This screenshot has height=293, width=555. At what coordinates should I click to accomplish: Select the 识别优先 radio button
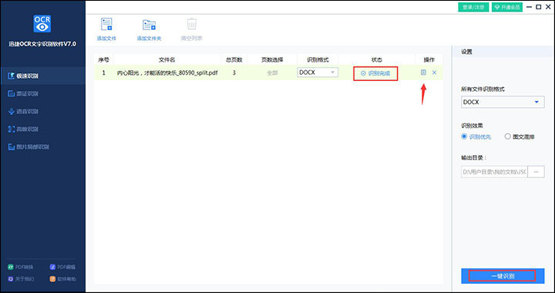click(x=464, y=136)
